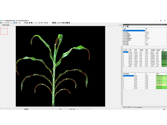Click the first green color cell in leaf table

pyautogui.click(x=164, y=52)
